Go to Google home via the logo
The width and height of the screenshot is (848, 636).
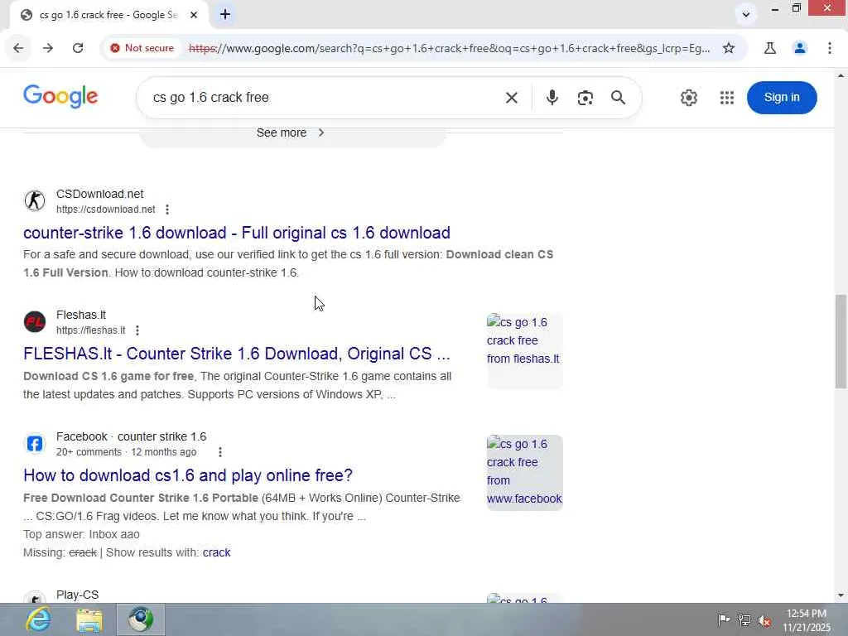(60, 97)
